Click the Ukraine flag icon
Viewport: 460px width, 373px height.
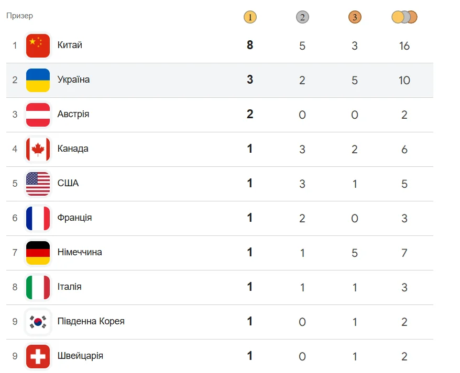38,80
